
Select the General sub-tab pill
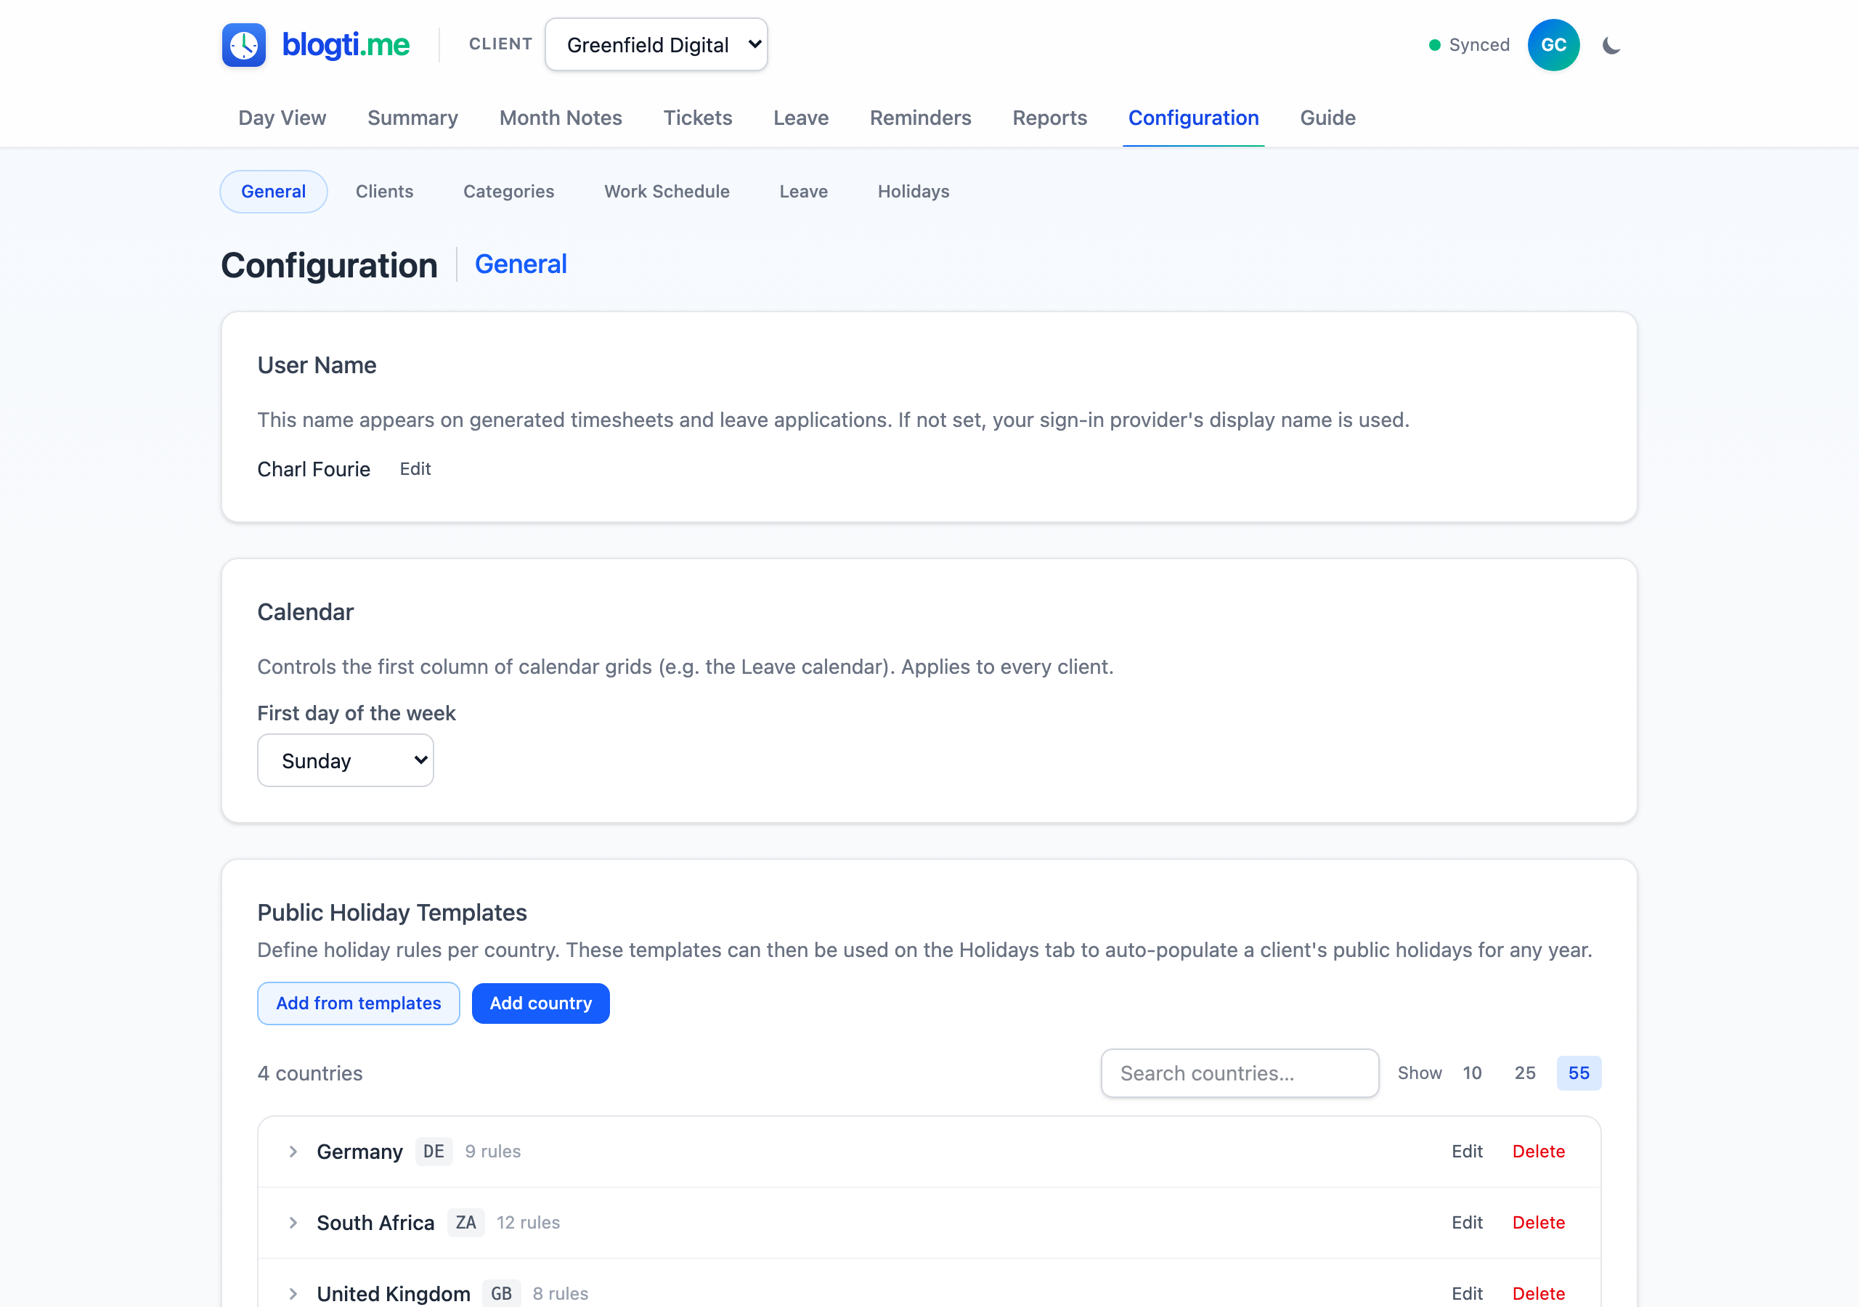[x=274, y=192]
